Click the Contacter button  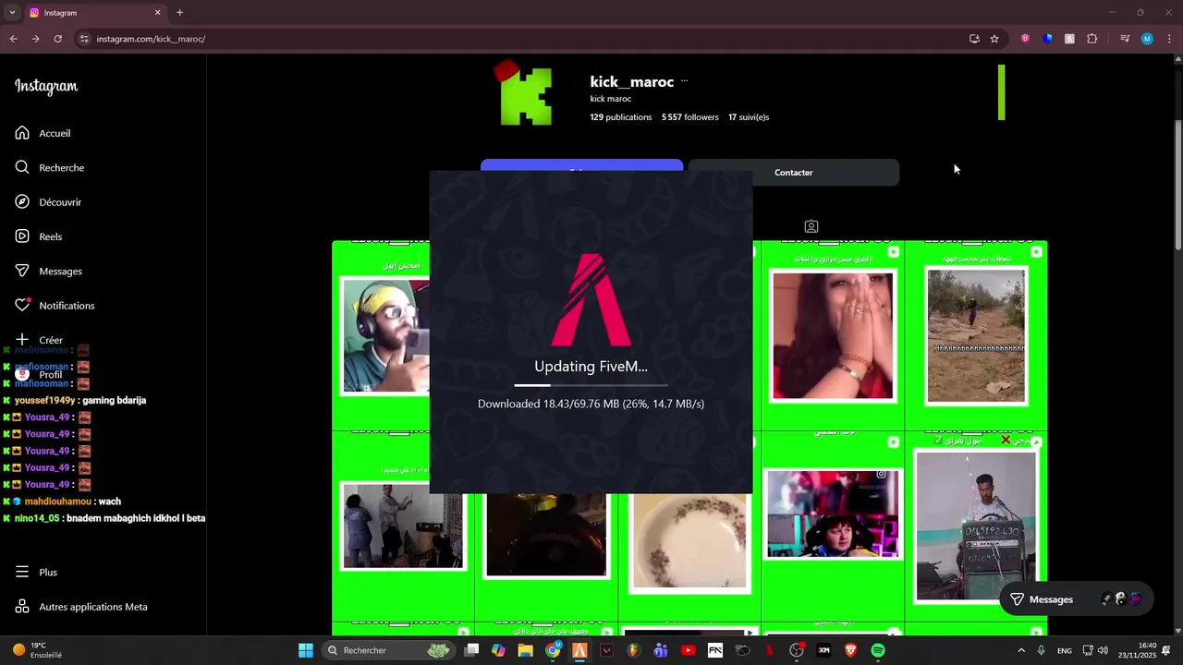coord(793,173)
